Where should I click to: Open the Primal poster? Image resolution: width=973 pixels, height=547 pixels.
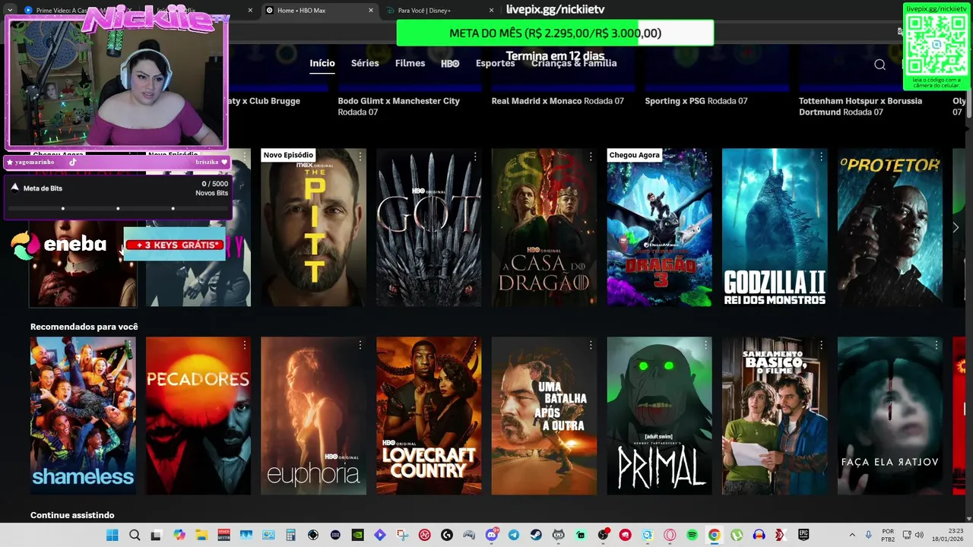pos(659,416)
